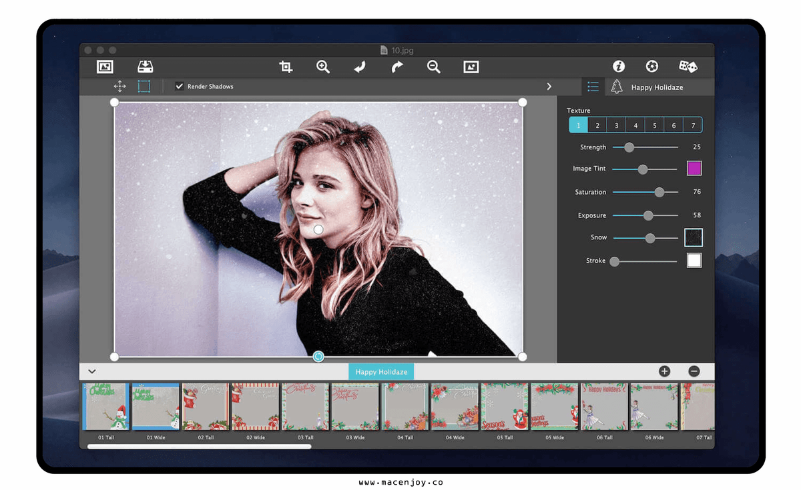The image size is (801, 490).
Task: Choose the 04 Tall frame preset
Action: tap(405, 406)
